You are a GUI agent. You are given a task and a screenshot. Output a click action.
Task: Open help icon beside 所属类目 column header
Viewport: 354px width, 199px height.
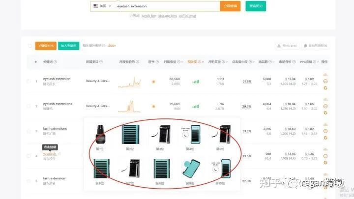(x=101, y=62)
